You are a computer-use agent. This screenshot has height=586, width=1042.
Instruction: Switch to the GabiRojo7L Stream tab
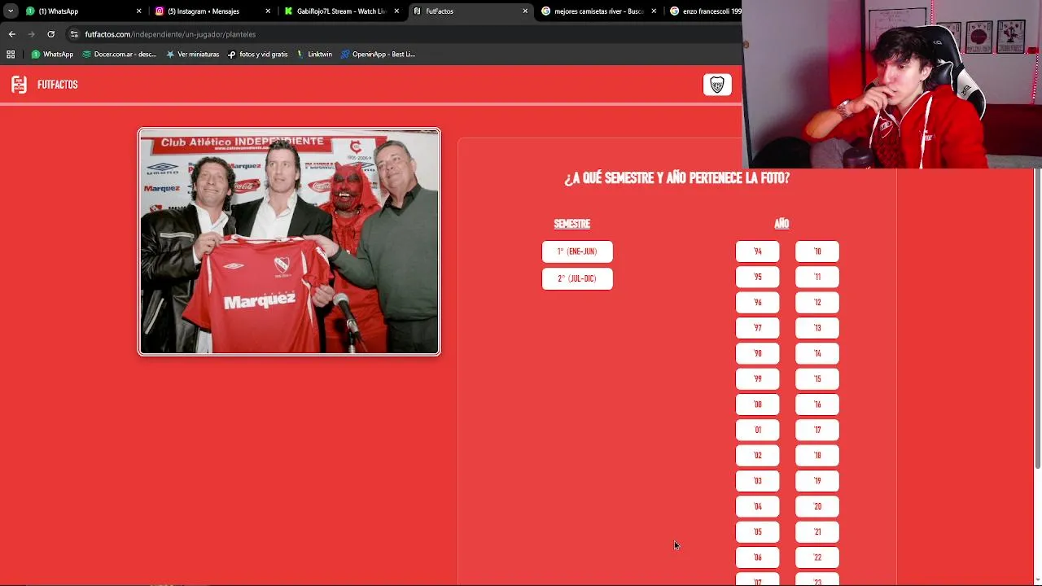[x=339, y=11]
